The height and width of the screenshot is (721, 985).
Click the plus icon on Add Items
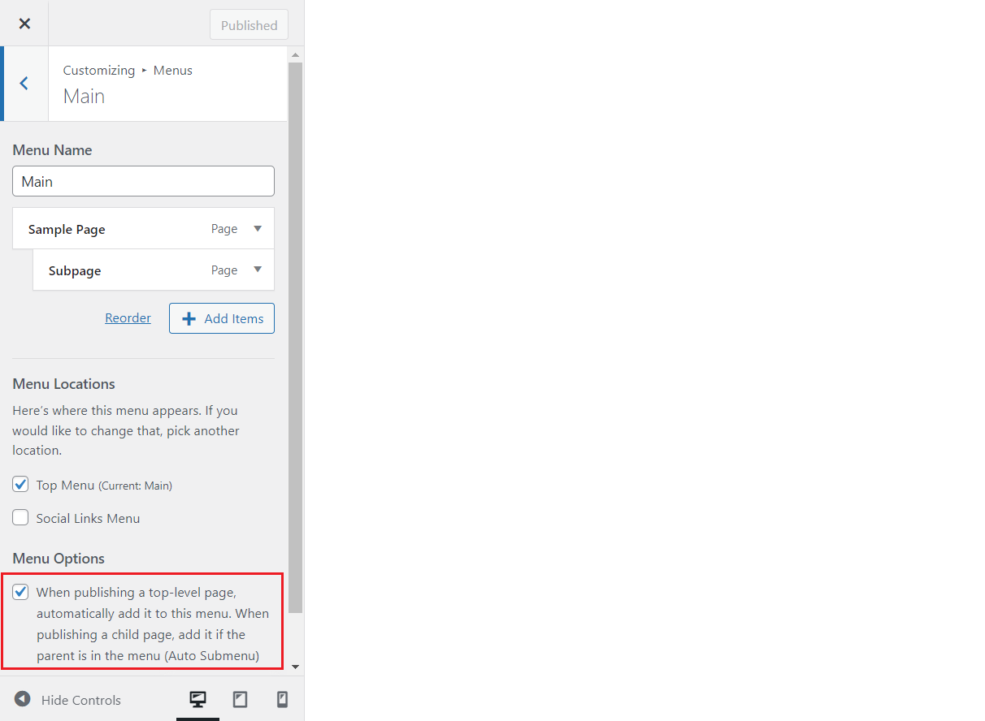coord(188,317)
